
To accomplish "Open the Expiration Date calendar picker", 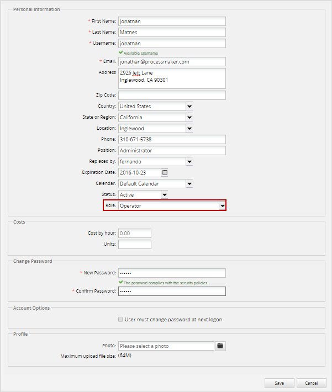I will [165, 173].
